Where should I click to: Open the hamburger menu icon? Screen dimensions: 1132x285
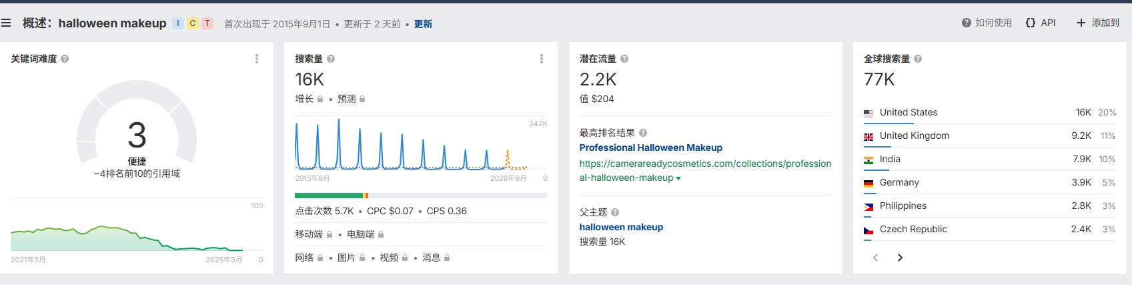6,23
